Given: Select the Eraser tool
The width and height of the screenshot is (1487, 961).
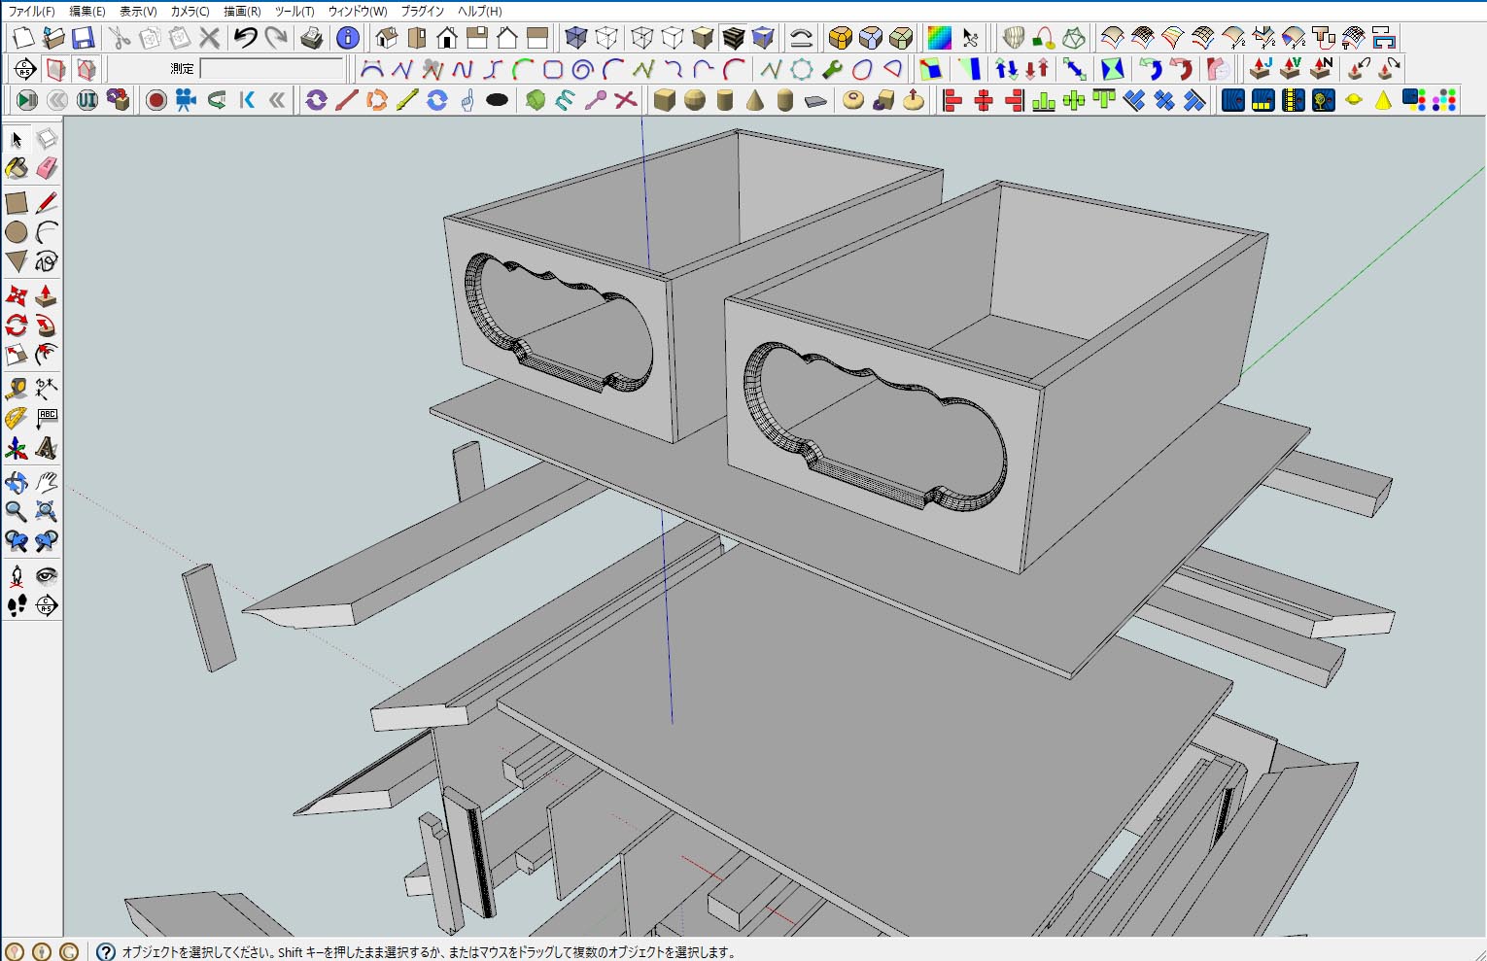Looking at the screenshot, I should point(47,169).
